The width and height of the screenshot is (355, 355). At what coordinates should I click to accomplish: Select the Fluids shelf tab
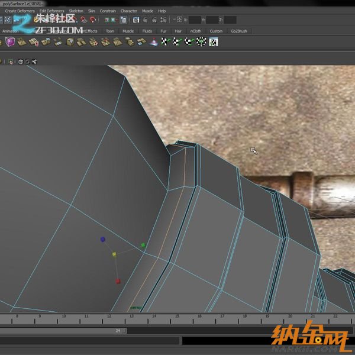pos(147,31)
